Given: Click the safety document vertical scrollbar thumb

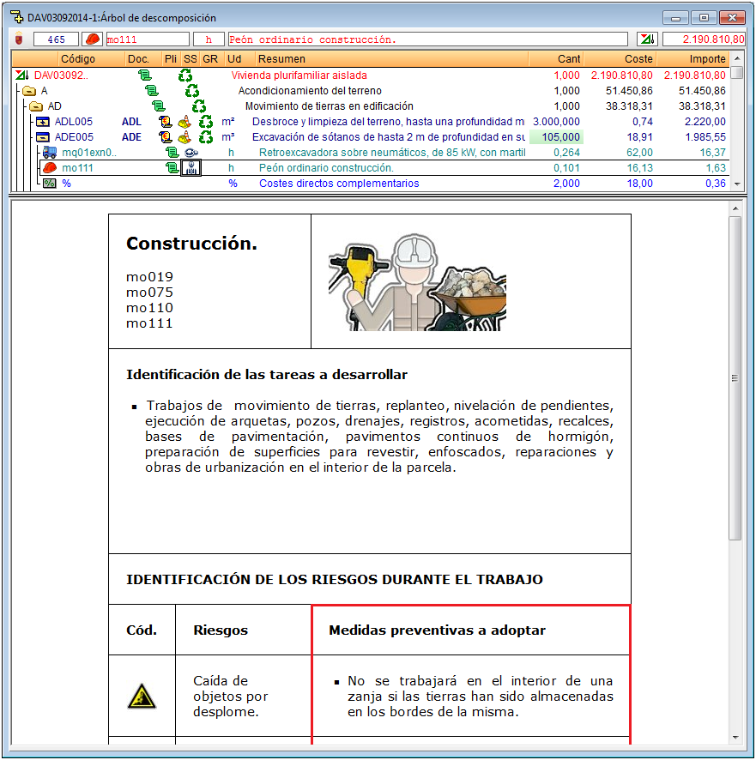Looking at the screenshot, I should 735,378.
